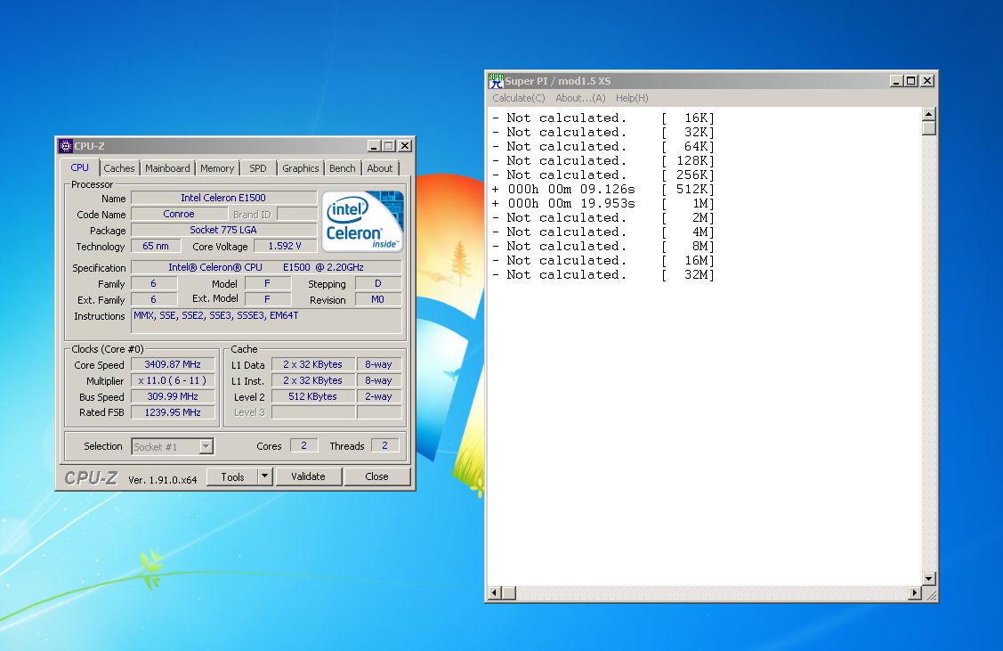Switch to the Caches tab
Viewport: 1003px width, 651px height.
point(119,168)
